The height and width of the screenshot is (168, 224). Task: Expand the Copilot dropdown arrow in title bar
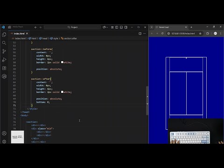[107, 28]
